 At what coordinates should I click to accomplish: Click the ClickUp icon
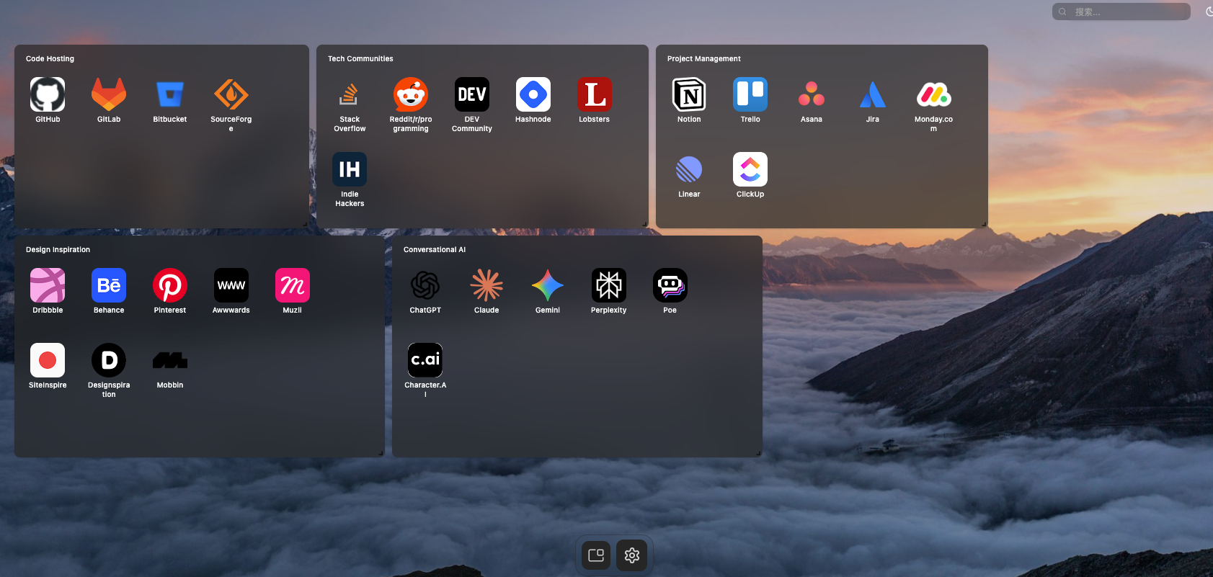[x=750, y=169]
